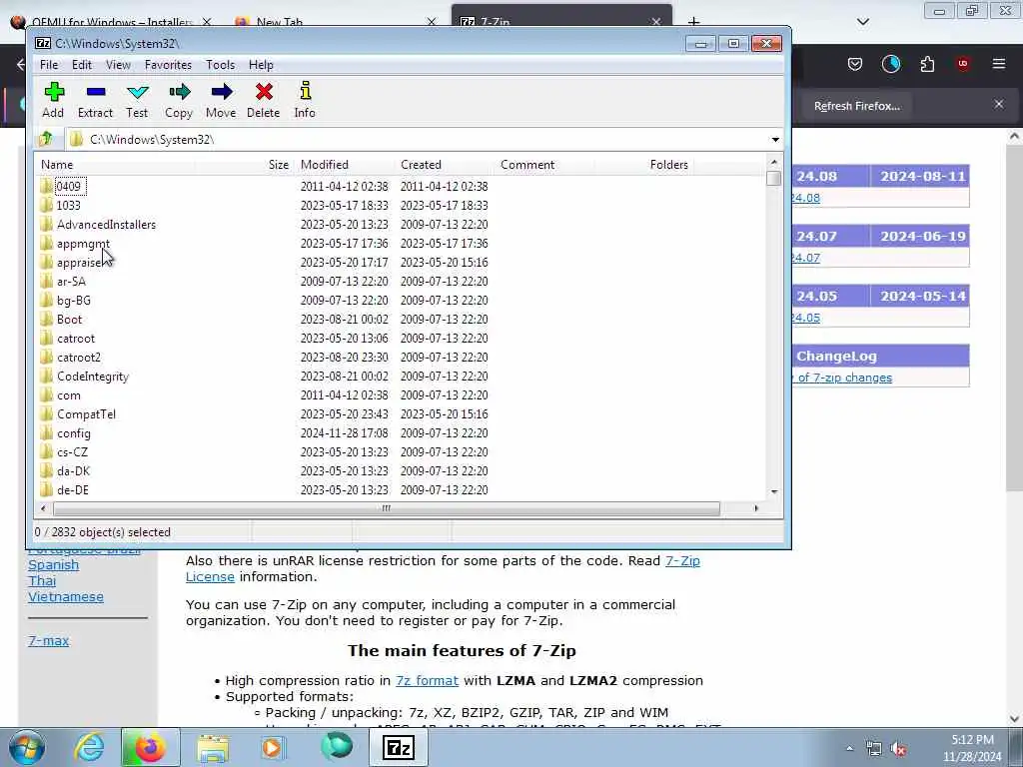This screenshot has width=1023, height=767.
Task: Switch to the New Tab browser tab
Action: click(x=336, y=21)
